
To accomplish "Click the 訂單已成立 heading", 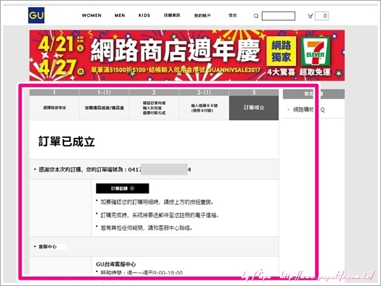I will 67,142.
